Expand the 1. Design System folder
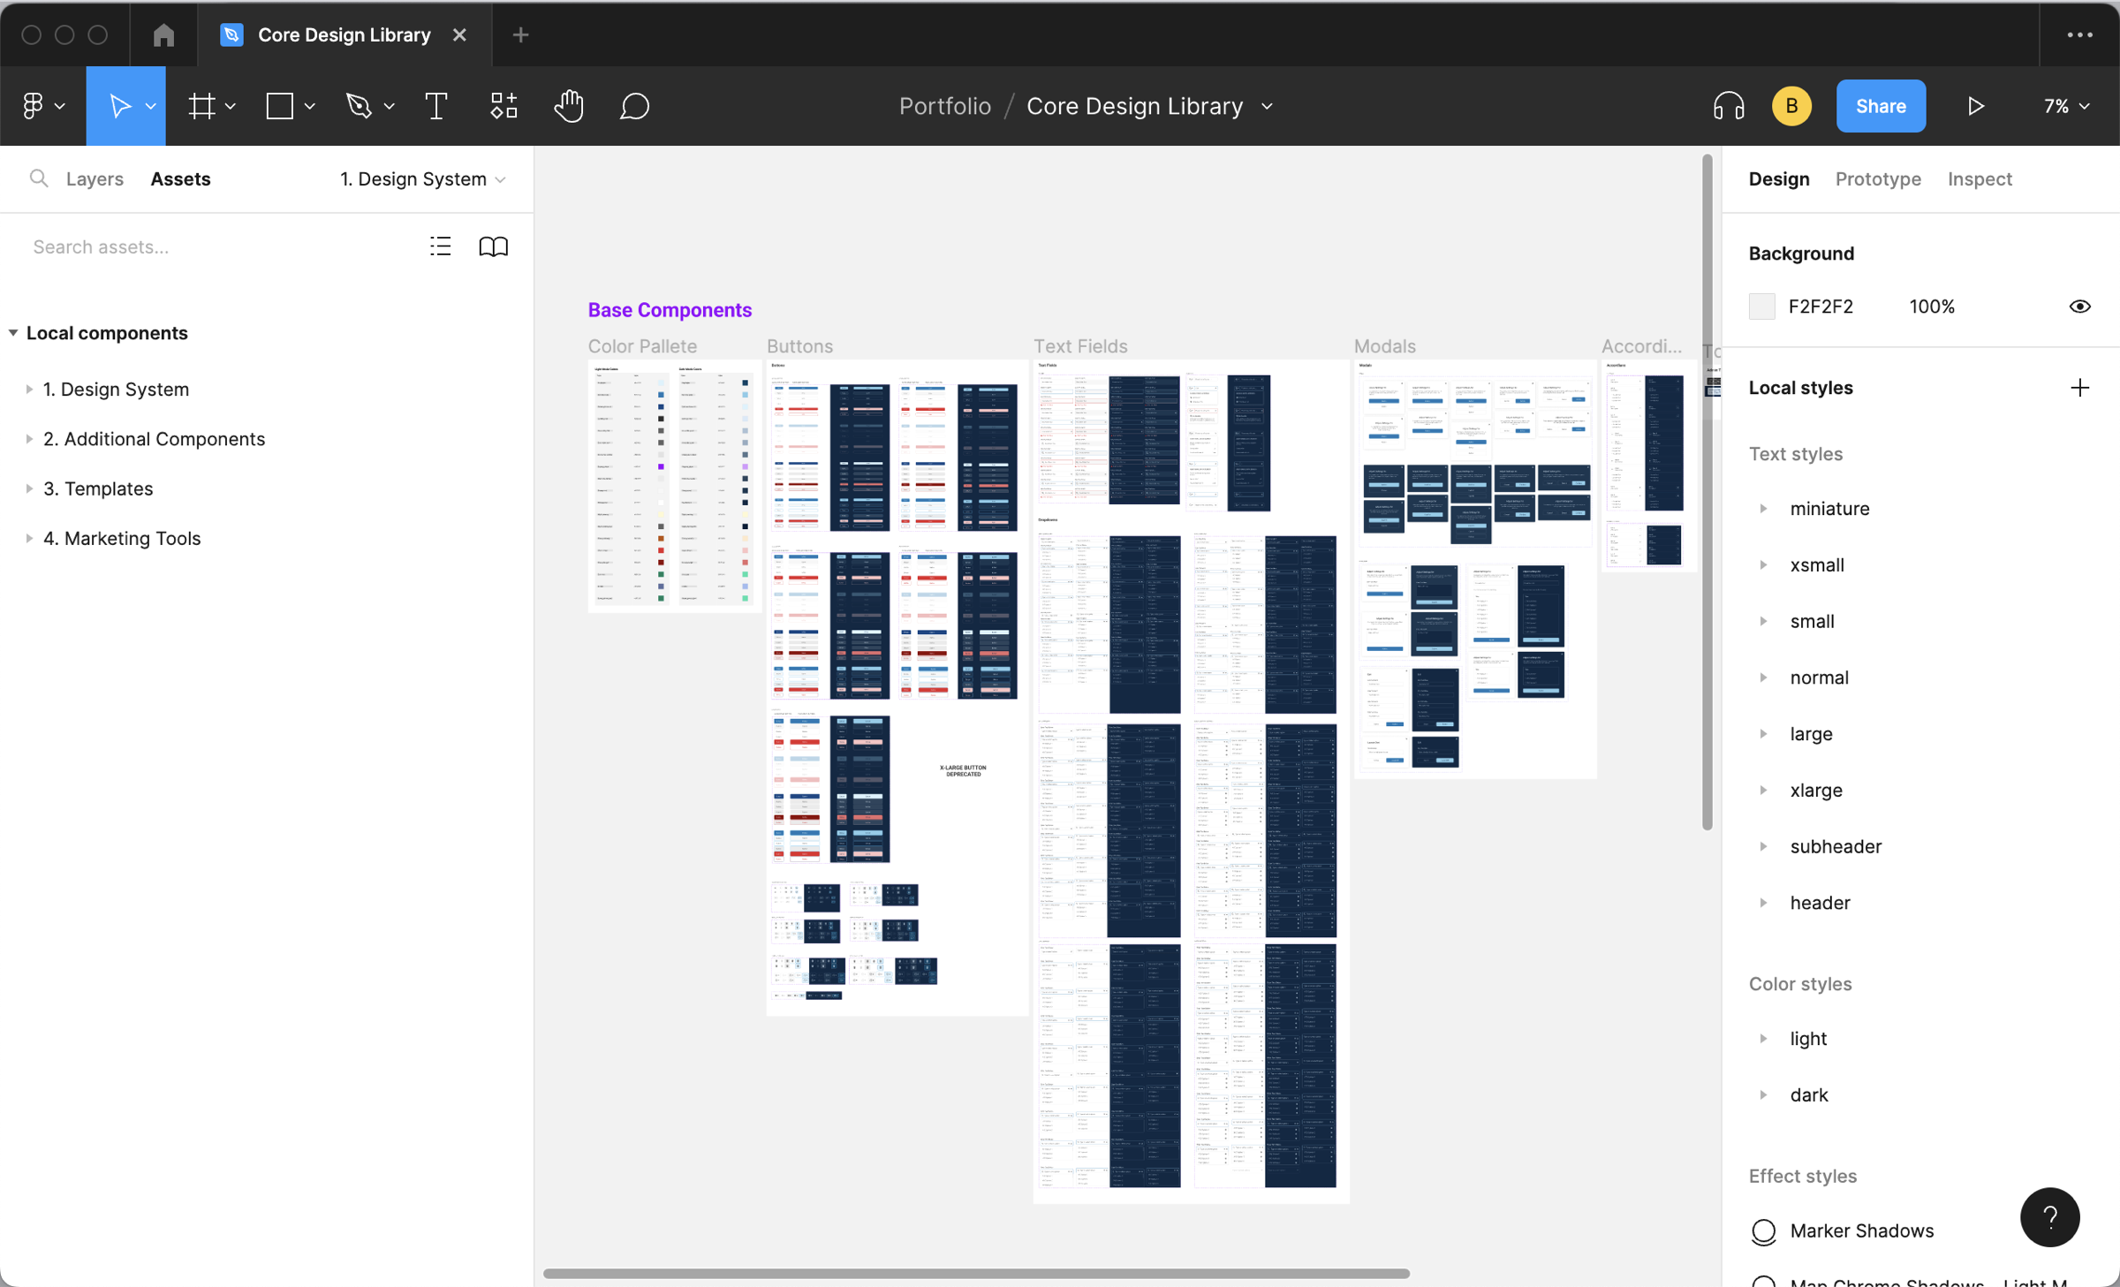The height and width of the screenshot is (1287, 2120). pyautogui.click(x=29, y=389)
